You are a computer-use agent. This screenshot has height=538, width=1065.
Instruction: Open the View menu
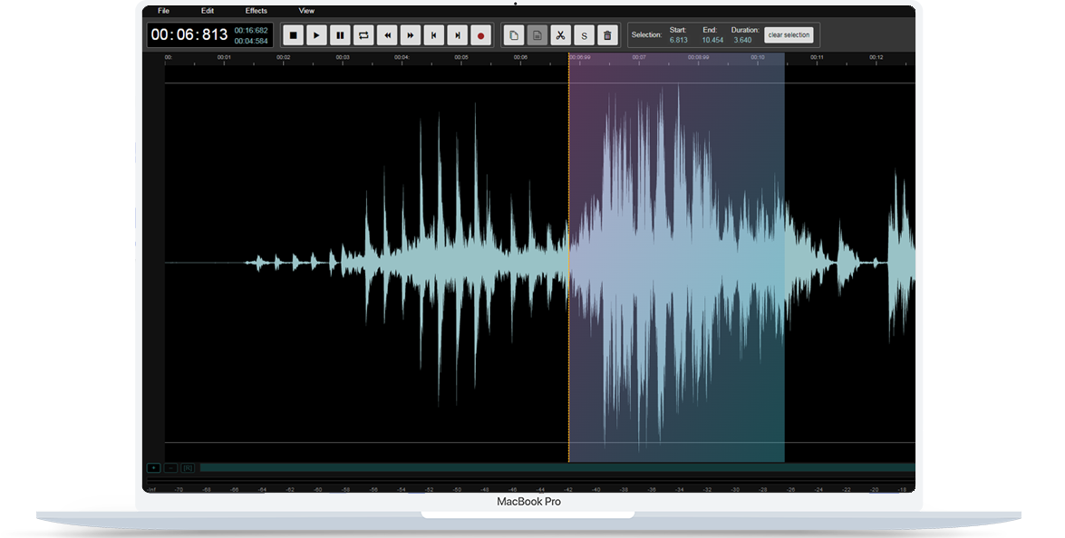coord(306,11)
